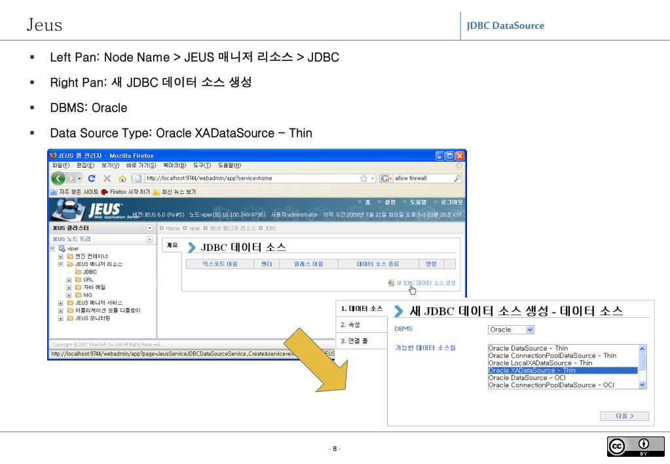Reload the page with the refresh icon
670x464 pixels.
[x=92, y=178]
